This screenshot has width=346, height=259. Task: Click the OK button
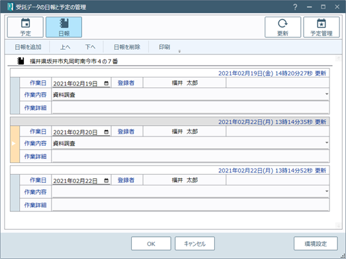coord(151,244)
